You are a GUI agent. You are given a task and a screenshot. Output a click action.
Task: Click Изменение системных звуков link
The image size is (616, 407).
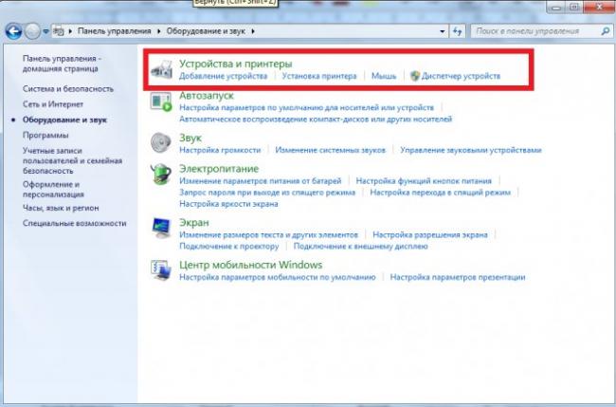[331, 150]
